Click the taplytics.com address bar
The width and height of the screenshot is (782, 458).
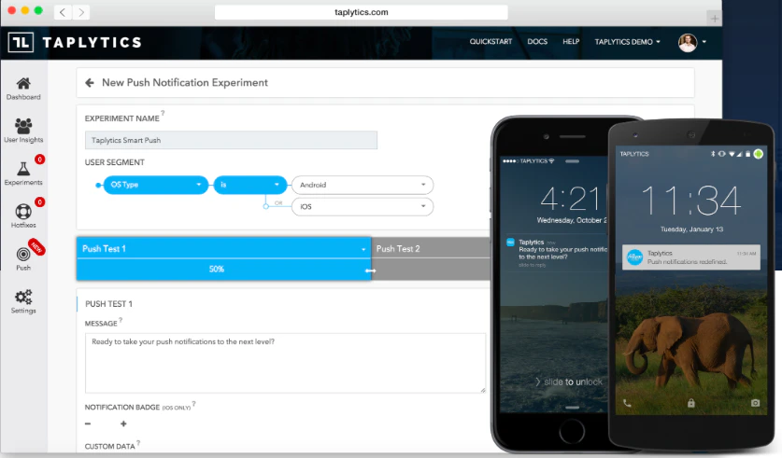pyautogui.click(x=361, y=12)
